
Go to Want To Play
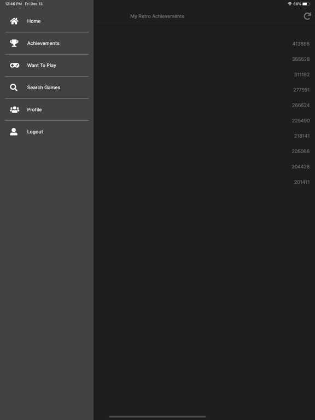click(46, 66)
